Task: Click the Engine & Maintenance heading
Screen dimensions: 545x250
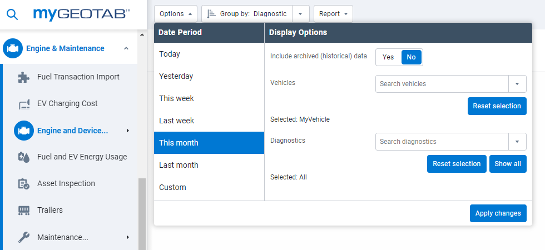Action: pos(66,48)
